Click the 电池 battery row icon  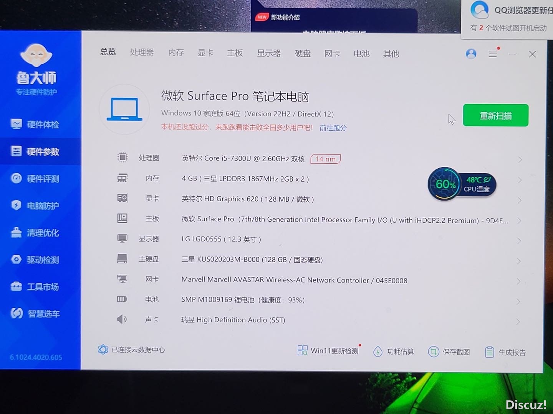[122, 299]
